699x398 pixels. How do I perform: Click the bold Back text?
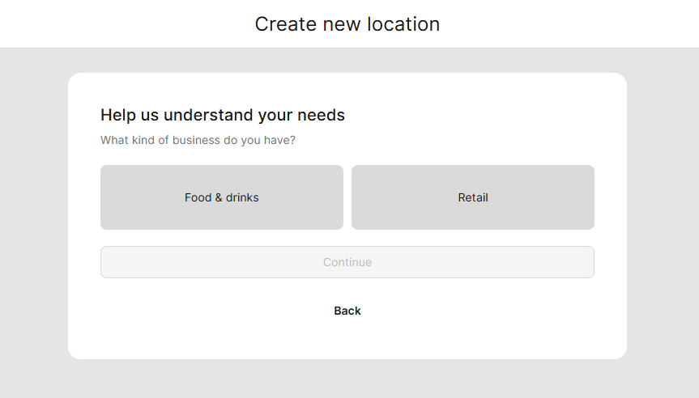(347, 311)
